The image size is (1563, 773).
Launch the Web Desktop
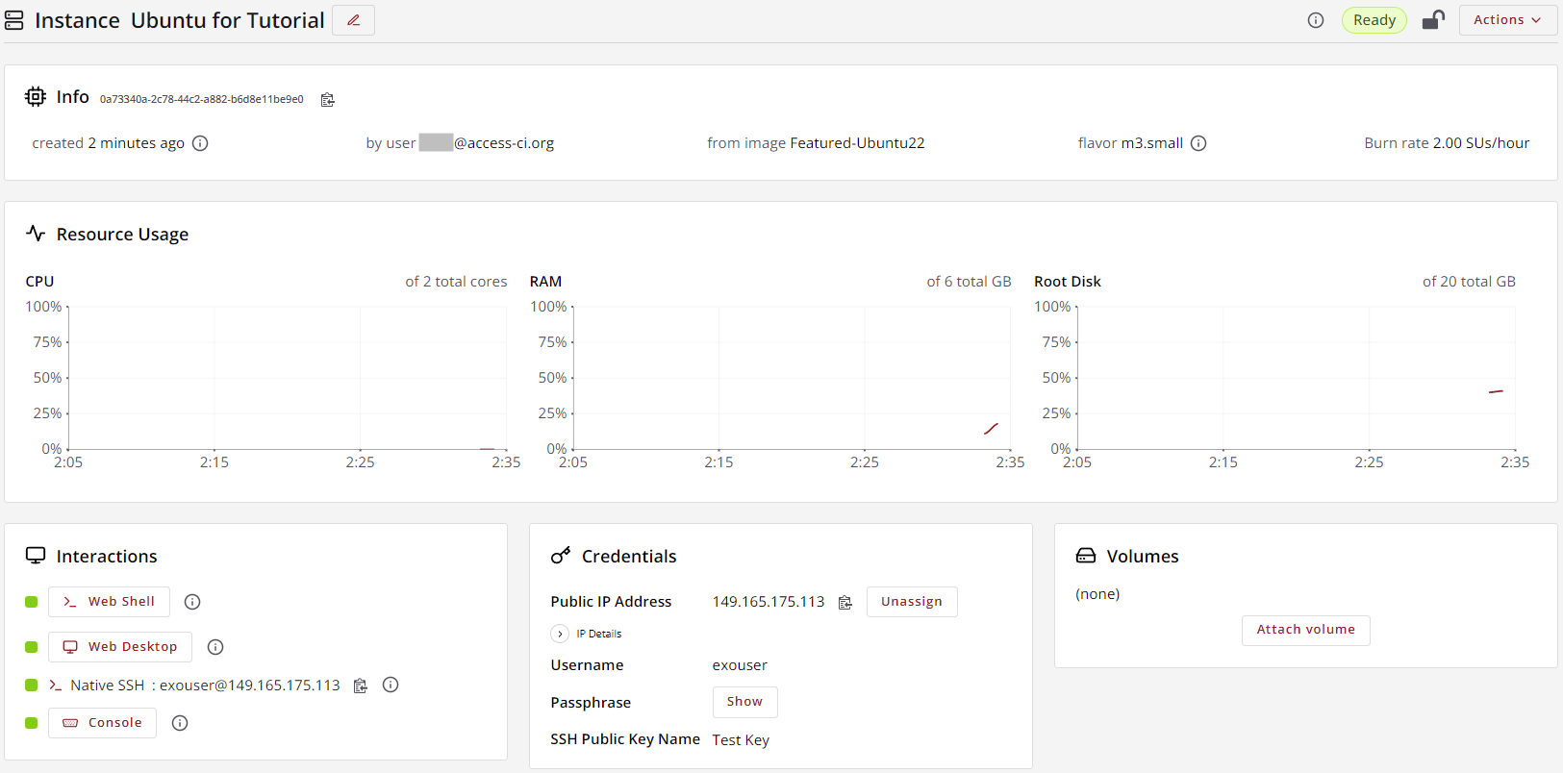tap(120, 647)
